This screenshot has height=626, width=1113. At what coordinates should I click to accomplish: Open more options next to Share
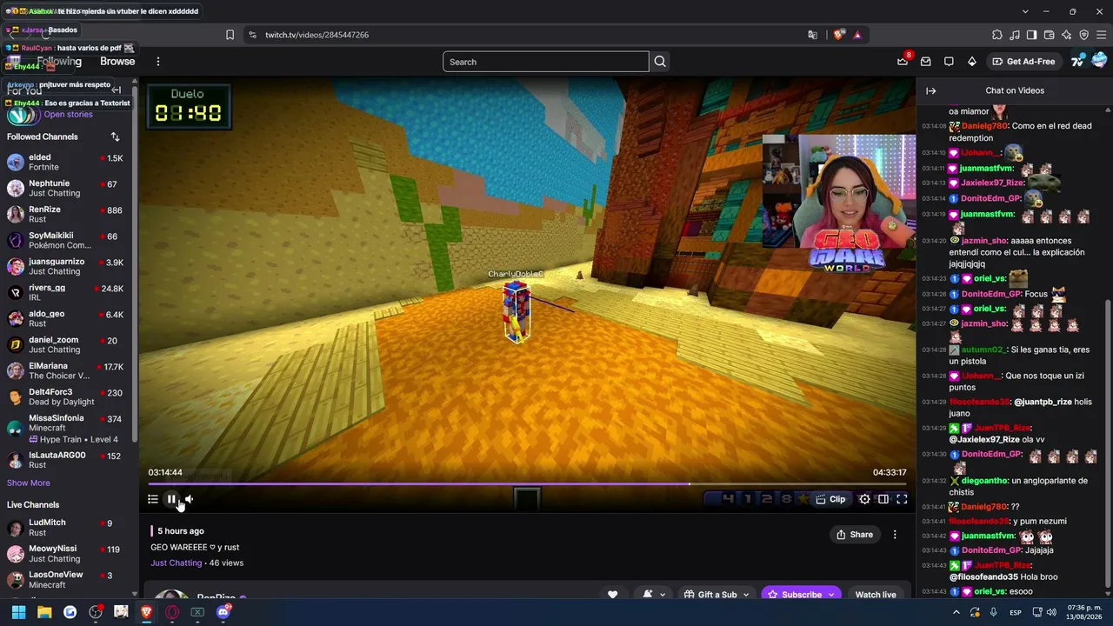tap(895, 535)
